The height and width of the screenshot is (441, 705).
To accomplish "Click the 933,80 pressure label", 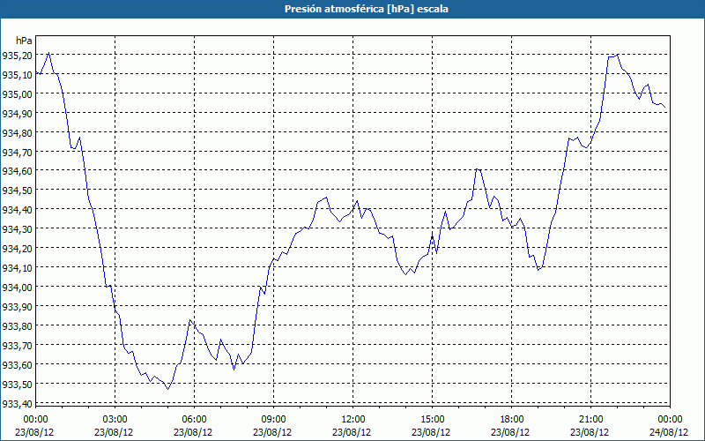I will pyautogui.click(x=16, y=325).
